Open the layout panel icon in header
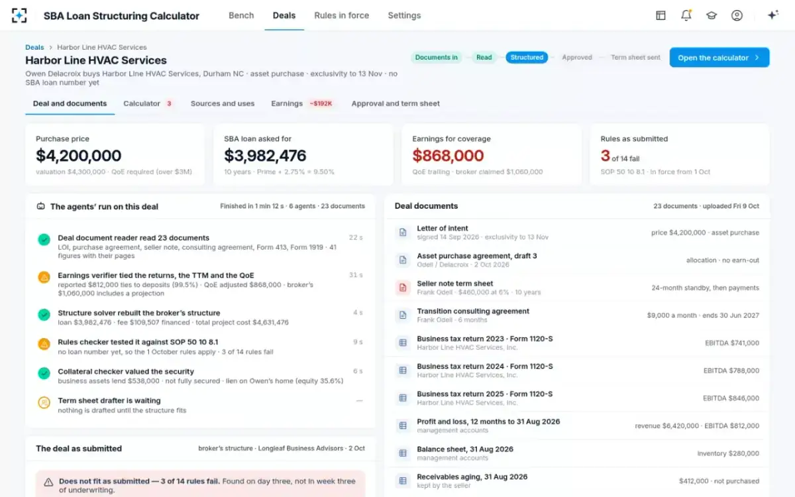The height and width of the screenshot is (497, 795). click(x=661, y=15)
